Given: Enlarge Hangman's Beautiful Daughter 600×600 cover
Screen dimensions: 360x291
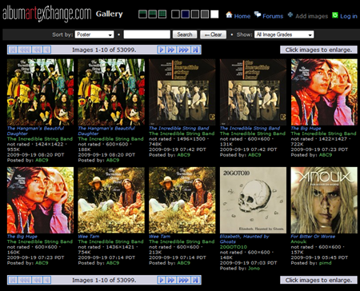Looking at the screenshot, I should pyautogui.click(x=111, y=92).
